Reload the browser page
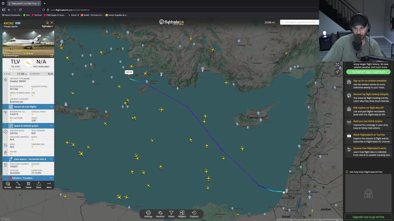The image size is (394, 221). click(20, 10)
